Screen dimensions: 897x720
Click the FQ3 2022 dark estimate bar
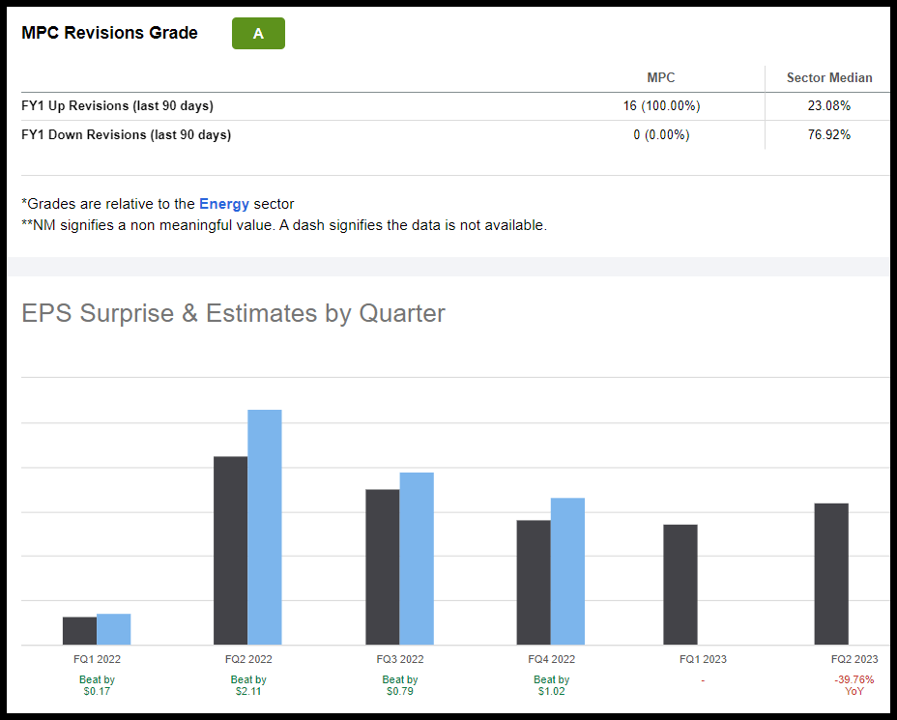tap(382, 567)
